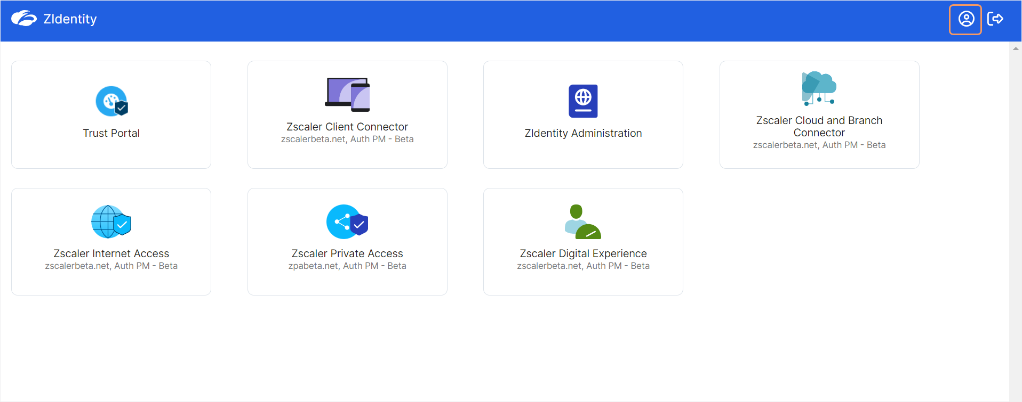Click the Digital Experience person icon

582,221
